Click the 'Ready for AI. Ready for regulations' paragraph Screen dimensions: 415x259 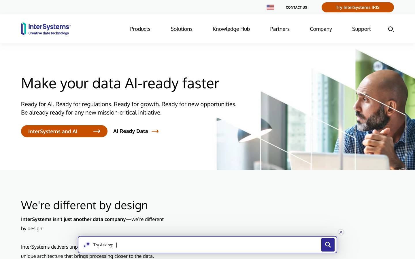(x=129, y=108)
